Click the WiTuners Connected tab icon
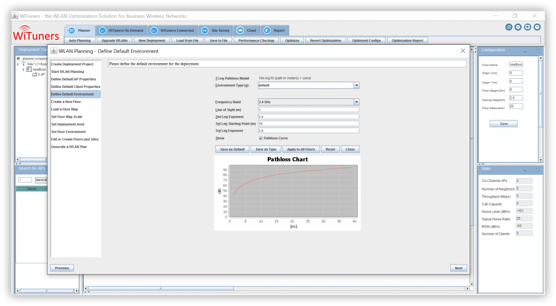This screenshot has height=306, width=556. click(x=154, y=31)
